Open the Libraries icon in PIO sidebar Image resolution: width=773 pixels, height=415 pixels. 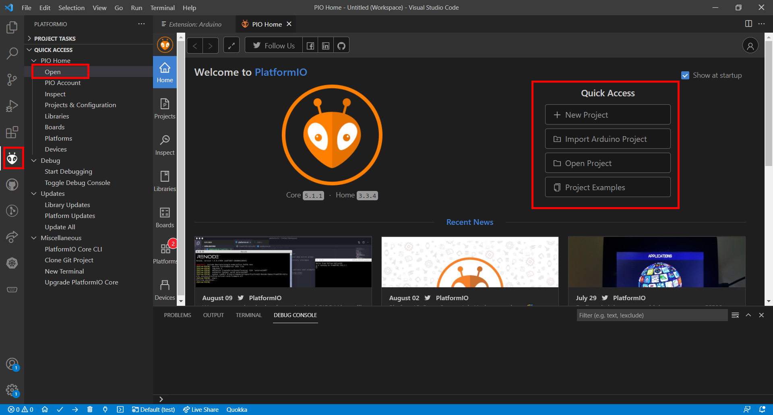pos(165,181)
